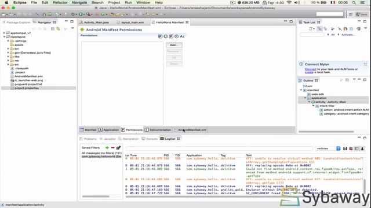Toggle Link with Editor in Navigator
This screenshot has height=208, width=371.
pyautogui.click(x=58, y=29)
